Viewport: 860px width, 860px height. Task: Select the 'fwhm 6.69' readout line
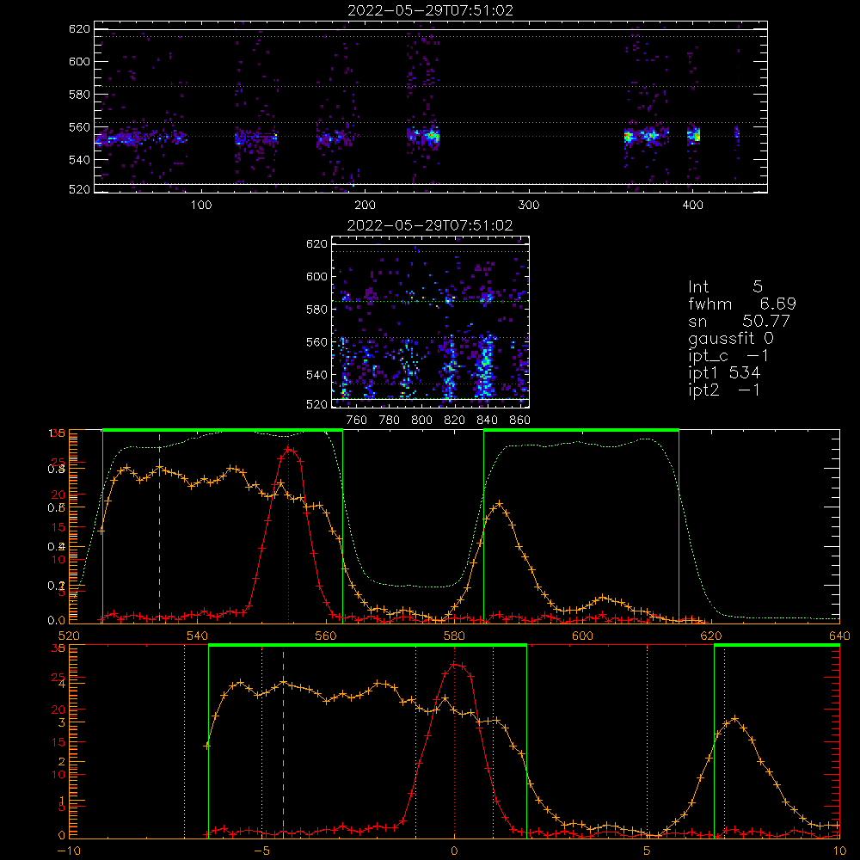(742, 304)
